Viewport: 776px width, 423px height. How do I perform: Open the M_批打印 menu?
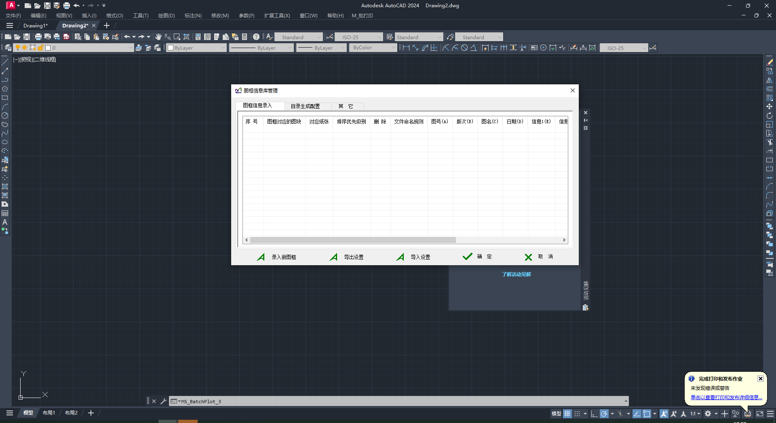[362, 16]
